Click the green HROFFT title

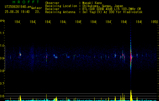click(26, 2)
